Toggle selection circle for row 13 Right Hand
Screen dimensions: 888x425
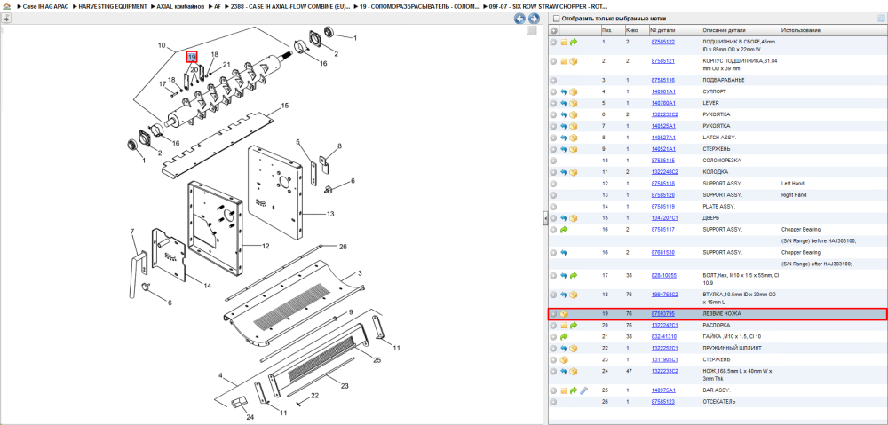[x=554, y=194]
